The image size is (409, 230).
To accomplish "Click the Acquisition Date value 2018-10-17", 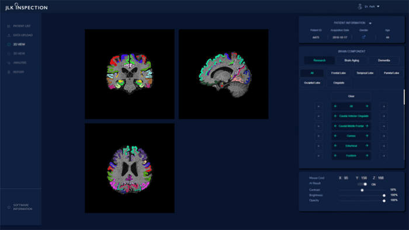I will click(x=339, y=37).
